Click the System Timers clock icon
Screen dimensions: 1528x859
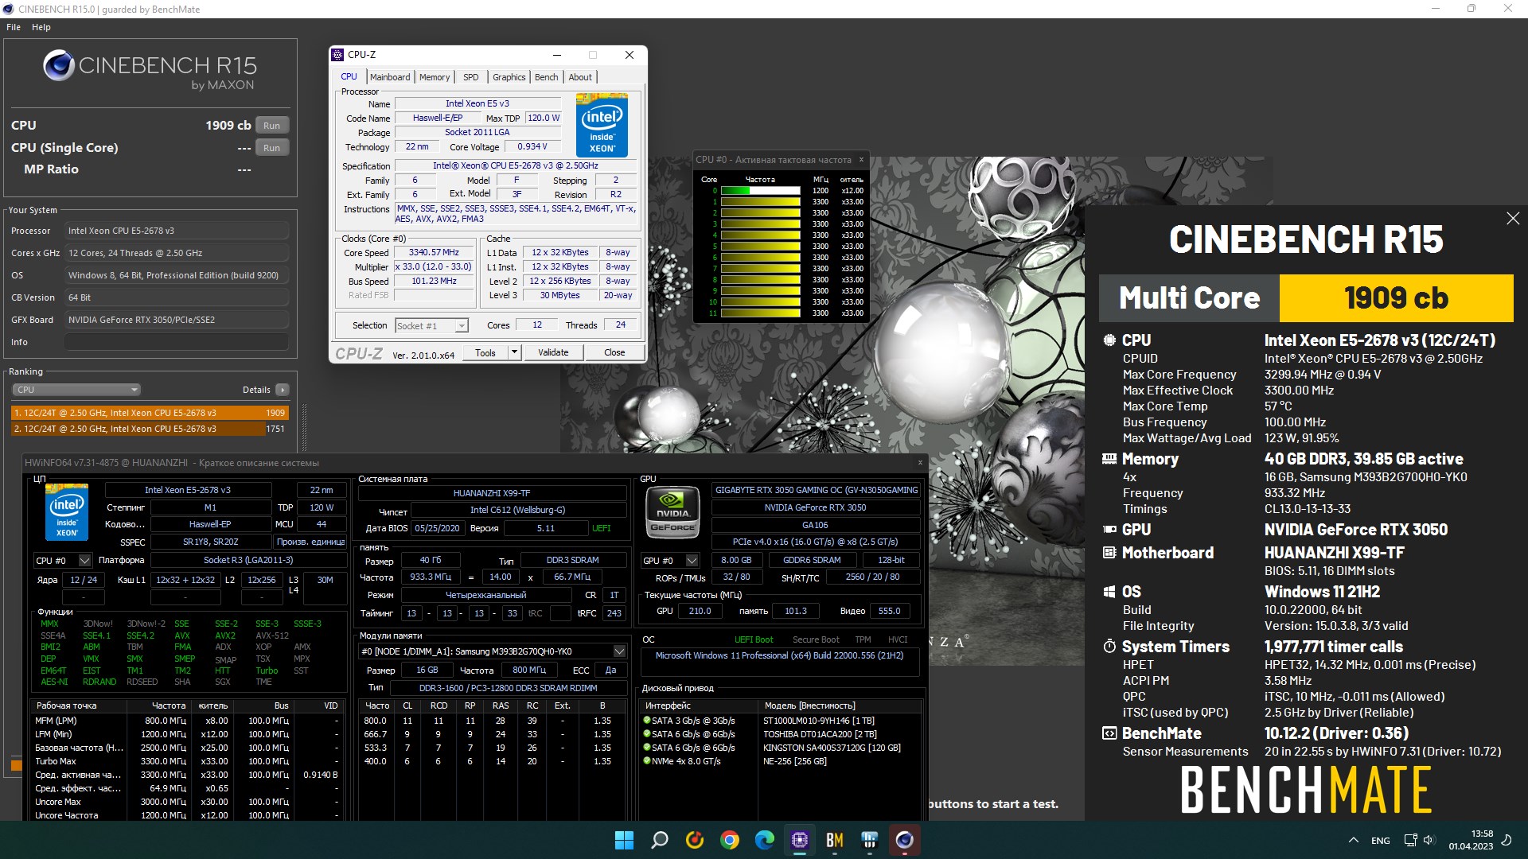pyautogui.click(x=1109, y=647)
